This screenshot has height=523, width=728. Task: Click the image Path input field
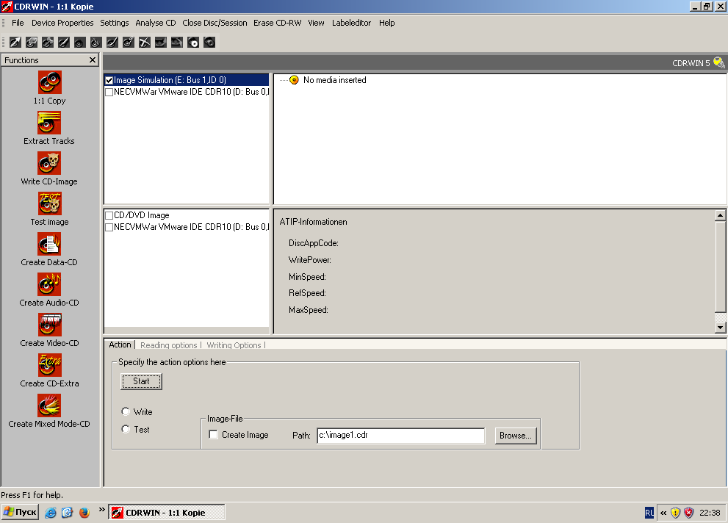pyautogui.click(x=400, y=436)
